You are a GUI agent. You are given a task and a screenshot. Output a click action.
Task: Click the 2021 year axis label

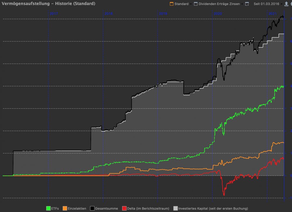[272, 14]
